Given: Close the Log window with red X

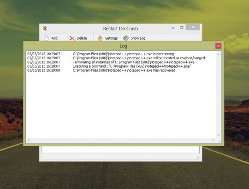Looking at the screenshot, I should 219,46.
